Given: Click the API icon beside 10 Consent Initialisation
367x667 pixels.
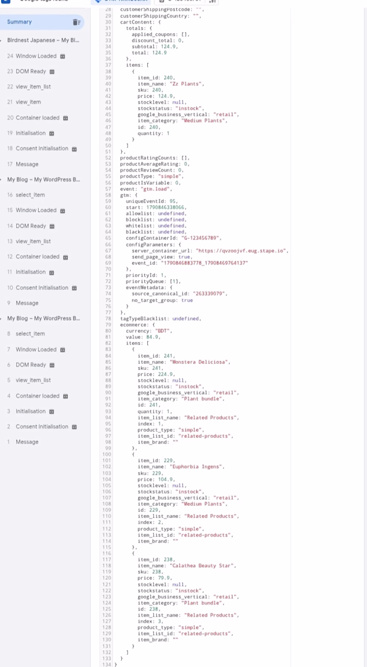Looking at the screenshot, I should pos(74,288).
